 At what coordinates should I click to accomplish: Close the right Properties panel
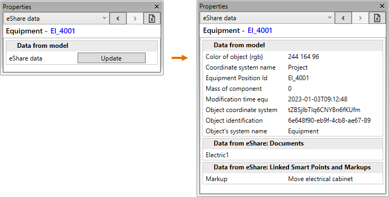(x=382, y=6)
